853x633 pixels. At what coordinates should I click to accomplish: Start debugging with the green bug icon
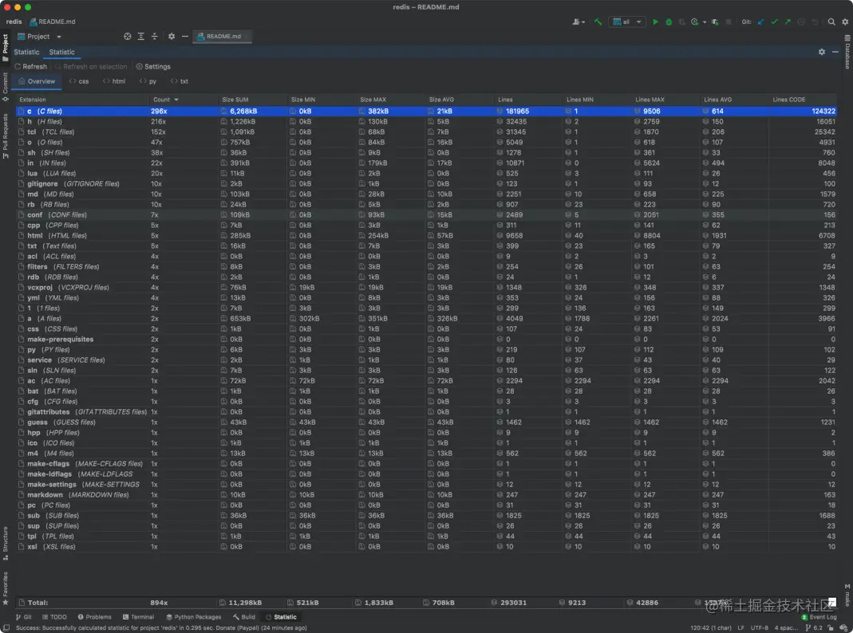[669, 22]
